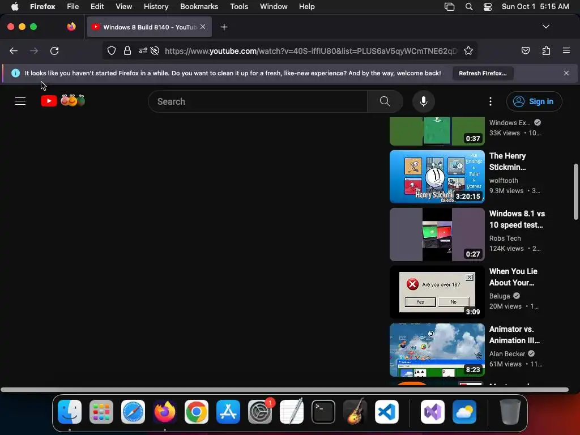Dismiss the Firefox refresh notification bar
The width and height of the screenshot is (580, 435).
click(x=566, y=73)
